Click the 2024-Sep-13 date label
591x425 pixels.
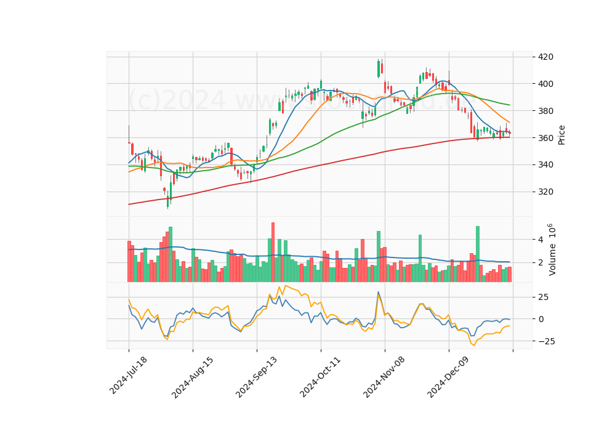coord(256,377)
